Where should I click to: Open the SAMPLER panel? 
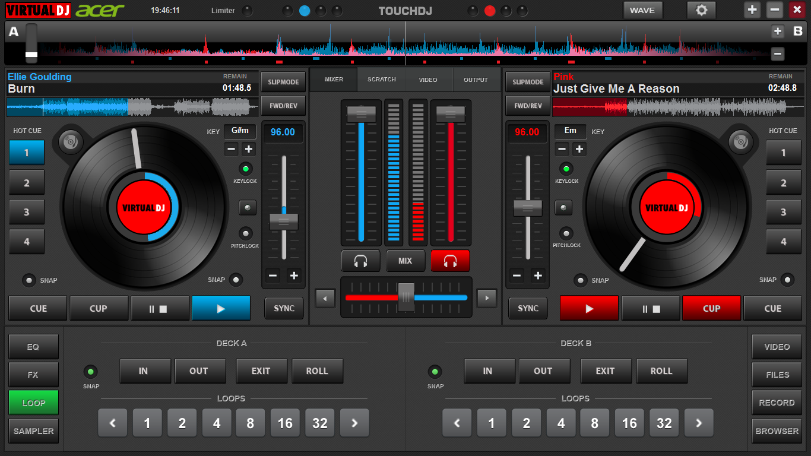[x=33, y=431]
